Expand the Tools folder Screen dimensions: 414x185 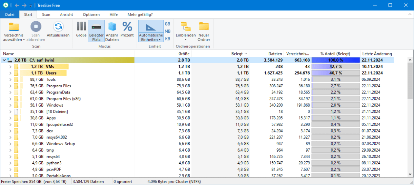[10, 79]
